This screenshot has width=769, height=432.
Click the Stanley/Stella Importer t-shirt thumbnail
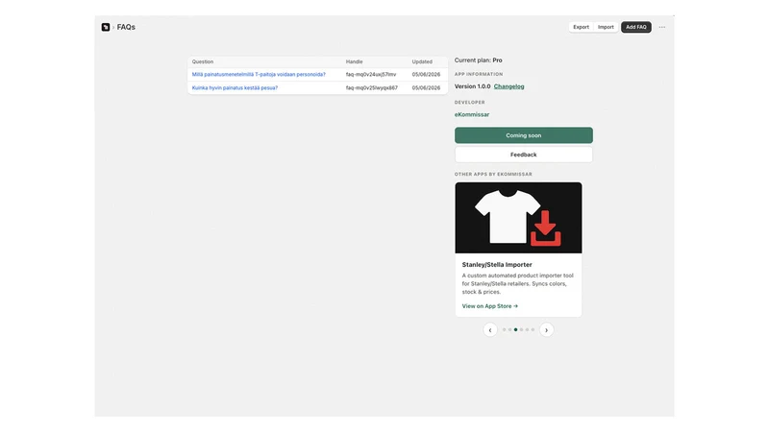[x=518, y=218]
